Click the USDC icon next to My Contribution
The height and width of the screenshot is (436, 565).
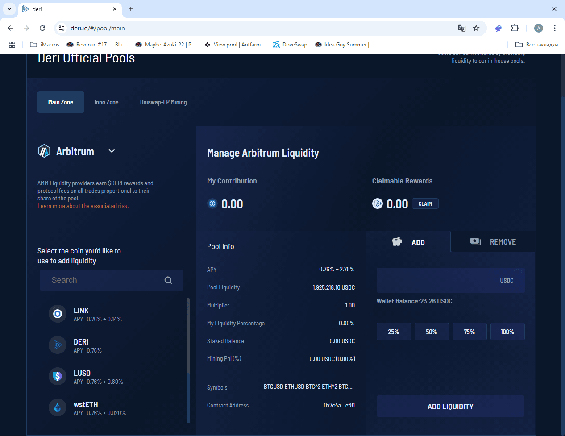click(212, 203)
